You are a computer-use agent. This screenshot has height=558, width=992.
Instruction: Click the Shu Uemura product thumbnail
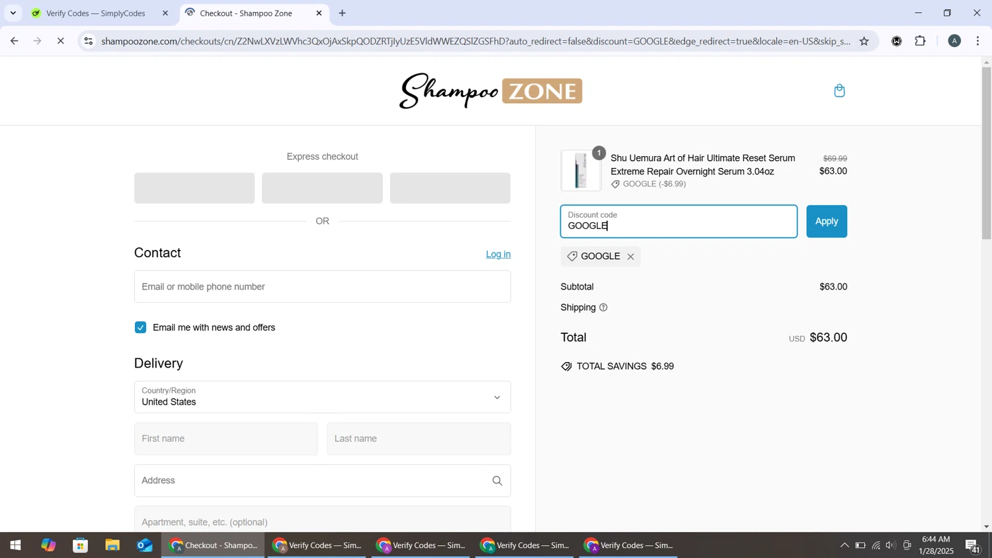click(x=581, y=171)
